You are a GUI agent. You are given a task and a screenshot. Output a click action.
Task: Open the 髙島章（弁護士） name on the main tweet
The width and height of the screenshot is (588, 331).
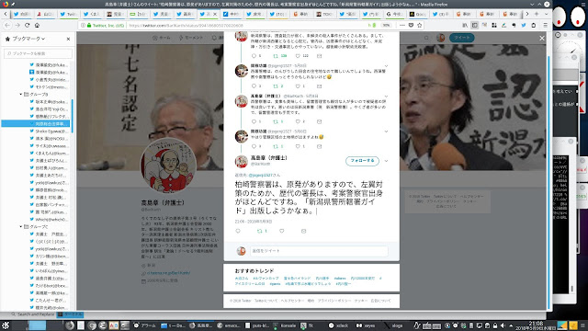pos(269,158)
